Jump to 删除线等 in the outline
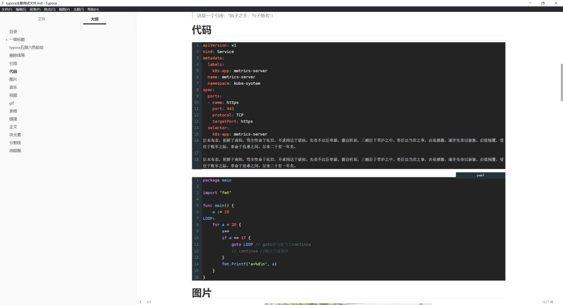 pos(17,55)
